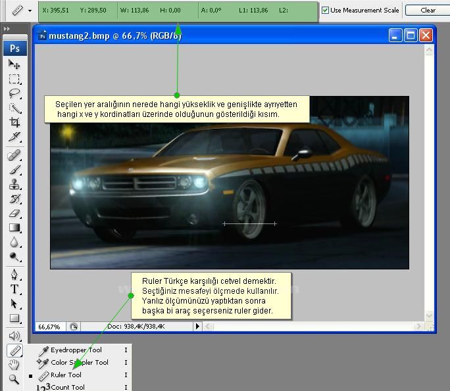Click the Ruler tool icon in options bar
Viewport: 450px width, 391px height.
tap(18, 11)
